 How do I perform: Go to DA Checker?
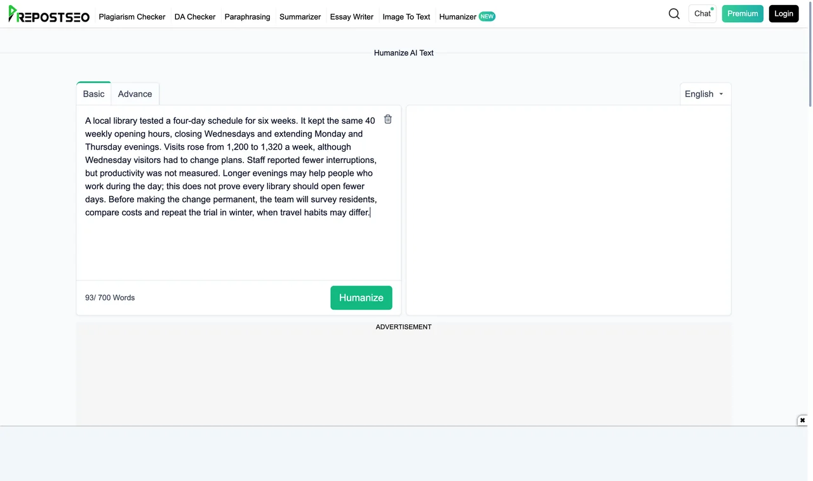coord(195,16)
